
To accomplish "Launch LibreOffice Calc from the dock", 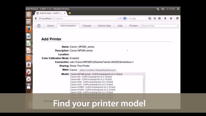I will (29, 43).
